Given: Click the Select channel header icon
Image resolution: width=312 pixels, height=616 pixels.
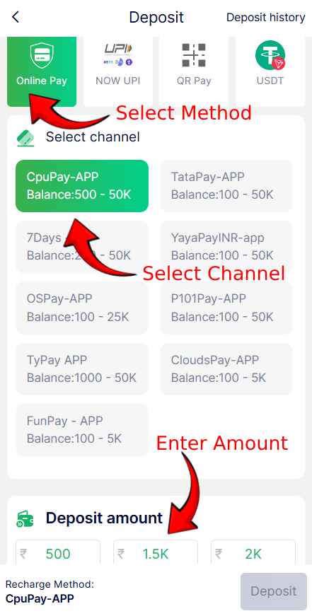Looking at the screenshot, I should (26, 137).
